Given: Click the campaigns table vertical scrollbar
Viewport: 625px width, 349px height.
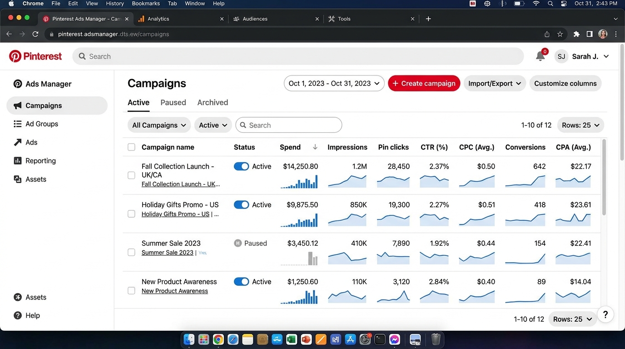Looking at the screenshot, I should click(x=604, y=177).
